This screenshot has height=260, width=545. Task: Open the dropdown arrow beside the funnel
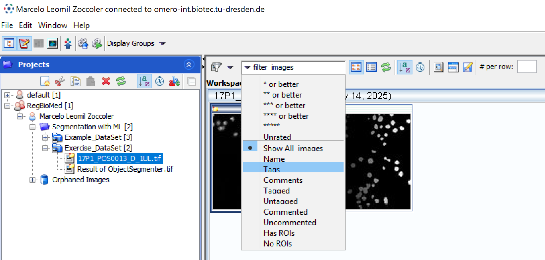click(230, 67)
